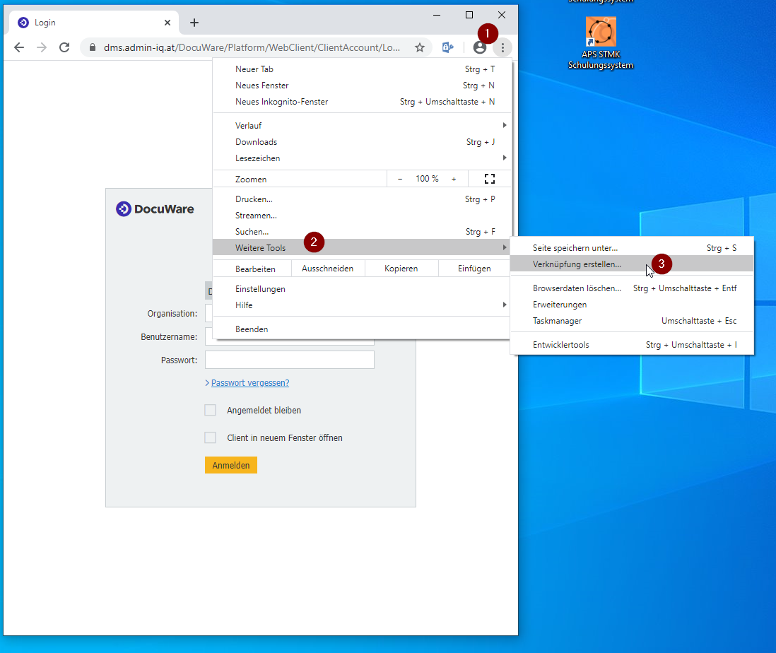Viewport: 776px width, 653px height.
Task: Click the three-dot Chrome menu button
Action: click(x=502, y=47)
